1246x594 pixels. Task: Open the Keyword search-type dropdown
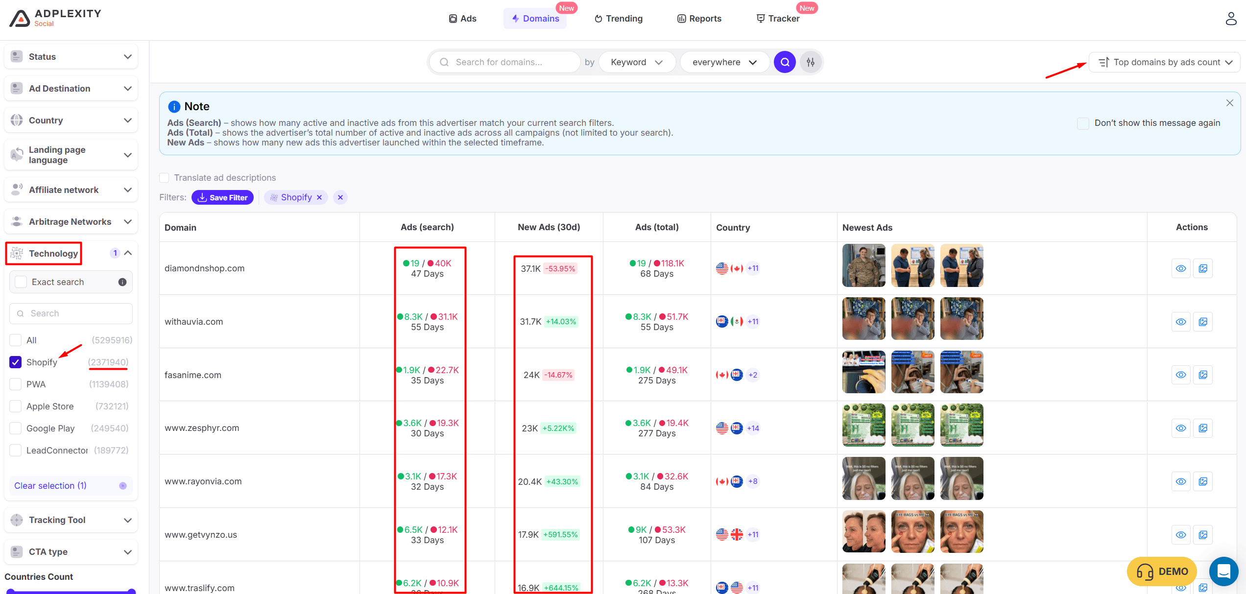[636, 62]
